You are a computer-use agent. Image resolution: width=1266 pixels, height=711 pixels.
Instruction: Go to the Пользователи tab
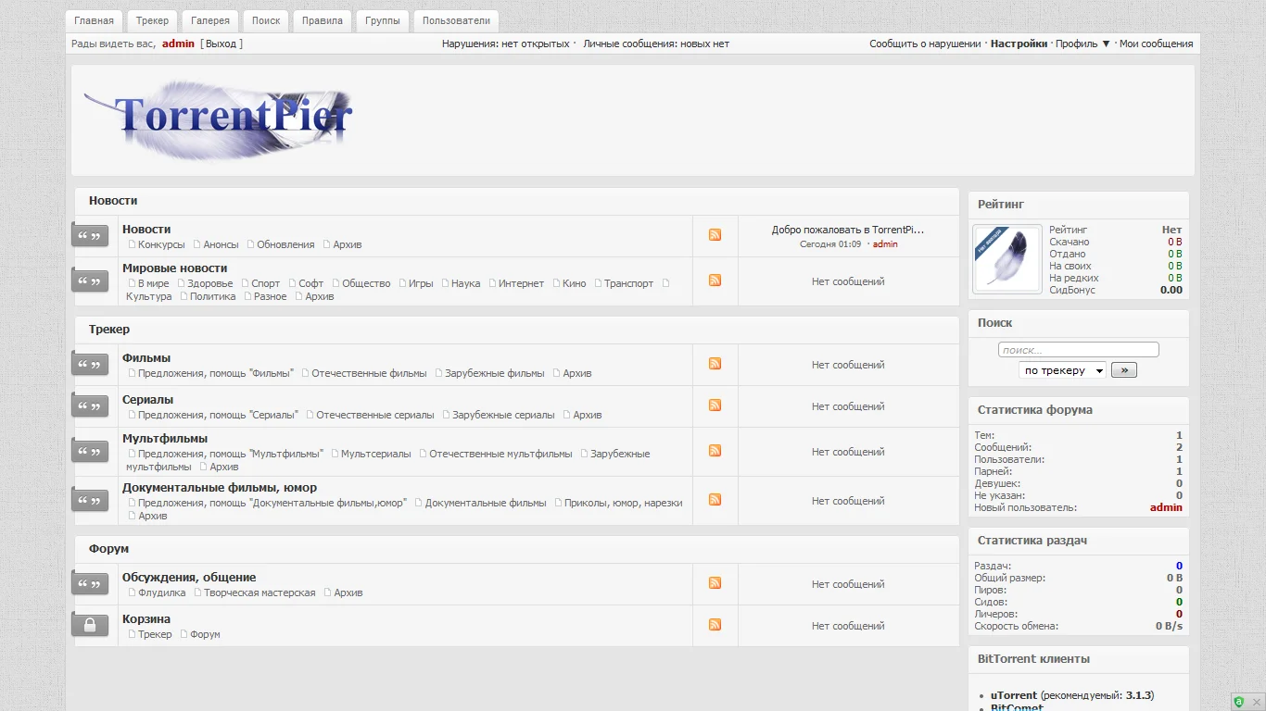pyautogui.click(x=456, y=20)
